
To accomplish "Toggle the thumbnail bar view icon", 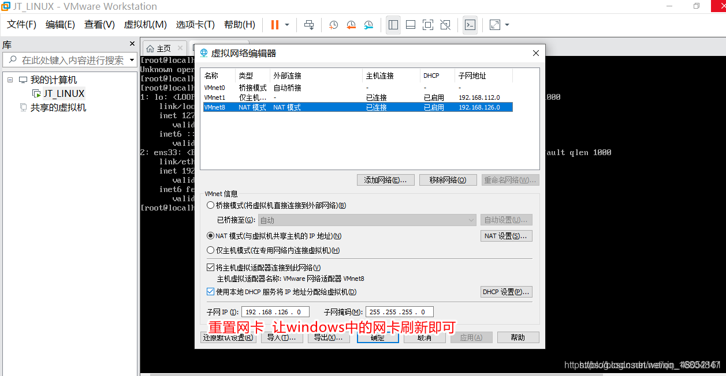I will (x=411, y=25).
